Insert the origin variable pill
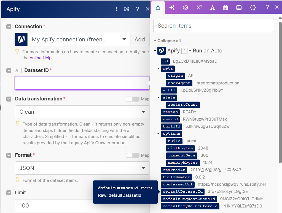282x213 pixels. tap(175, 76)
